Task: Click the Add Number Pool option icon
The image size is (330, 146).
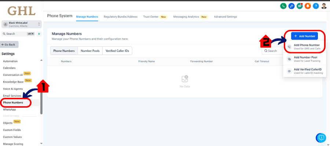Action: click(289, 59)
